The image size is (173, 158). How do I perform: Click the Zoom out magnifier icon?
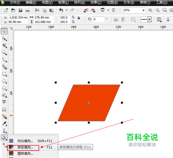click(x=157, y=10)
